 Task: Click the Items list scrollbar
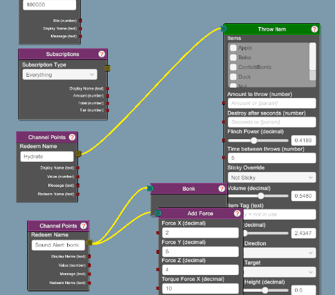coord(312,62)
